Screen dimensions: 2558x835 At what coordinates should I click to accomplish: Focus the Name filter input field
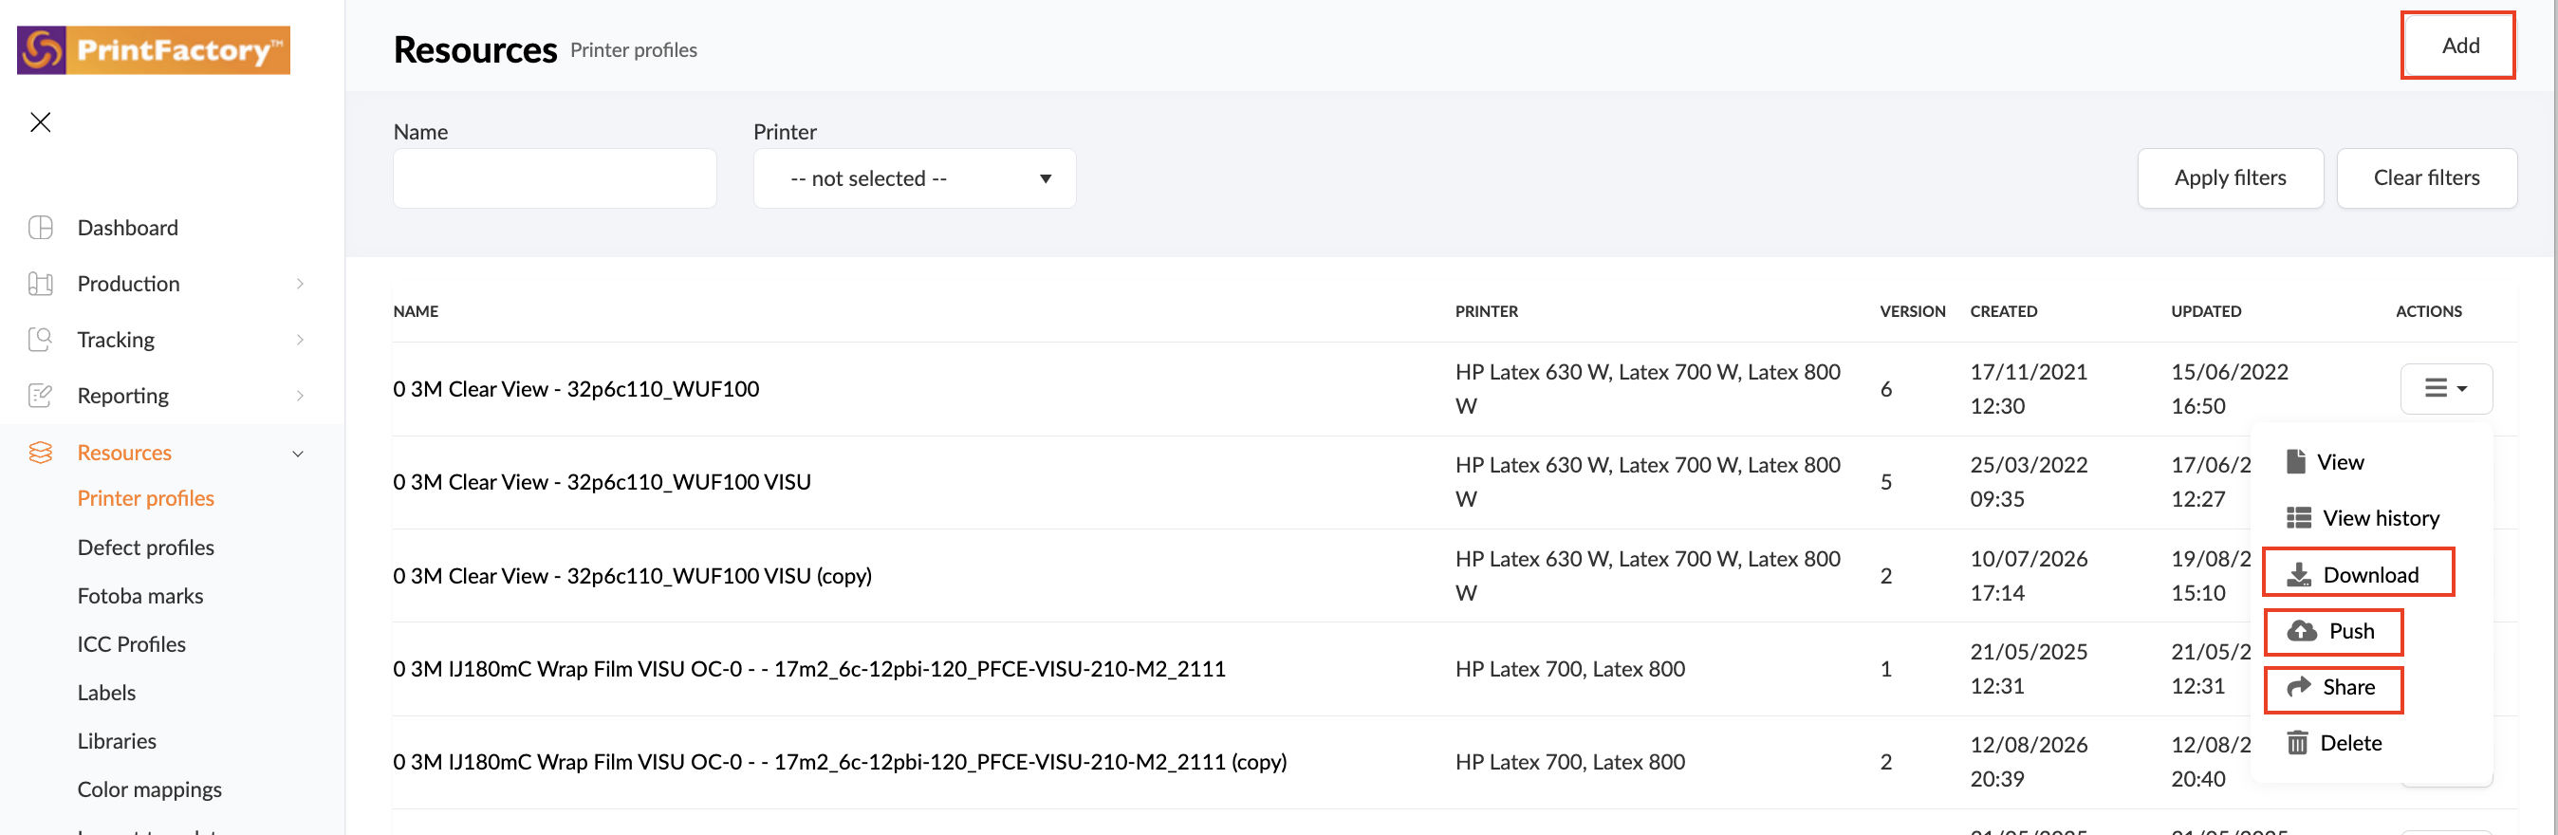pos(555,178)
